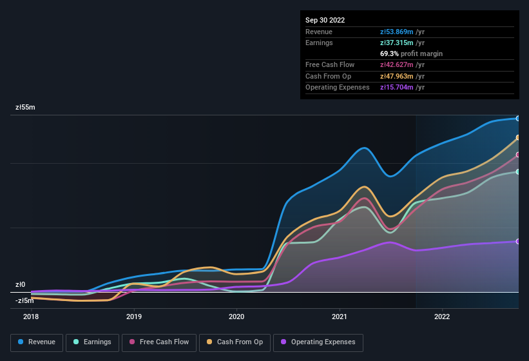Click the zł55m y-axis label
529x361 pixels.
(x=25, y=107)
